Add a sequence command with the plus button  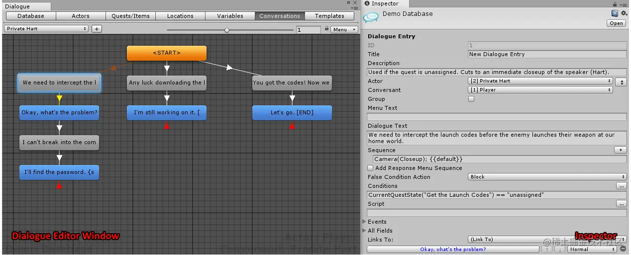point(621,150)
